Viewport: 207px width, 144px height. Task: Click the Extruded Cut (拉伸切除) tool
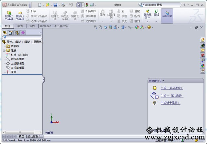[x=55, y=15]
